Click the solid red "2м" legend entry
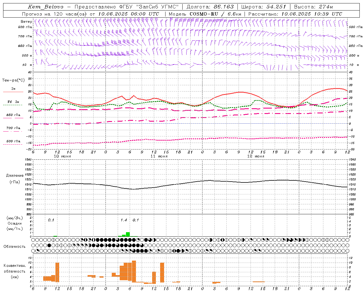 click(x=13, y=90)
